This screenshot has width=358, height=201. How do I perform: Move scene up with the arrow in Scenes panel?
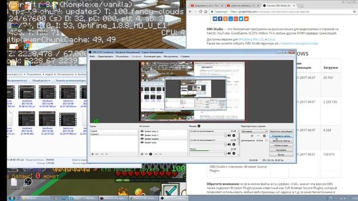tap(102, 154)
